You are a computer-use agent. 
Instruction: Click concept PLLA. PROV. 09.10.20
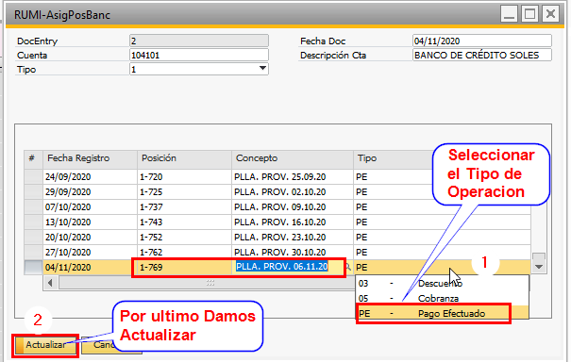292,207
